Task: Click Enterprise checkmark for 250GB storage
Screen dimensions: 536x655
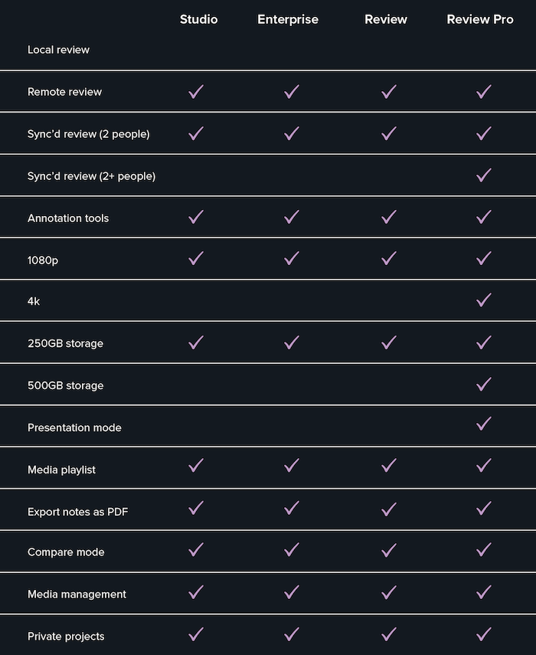Action: [x=292, y=342]
